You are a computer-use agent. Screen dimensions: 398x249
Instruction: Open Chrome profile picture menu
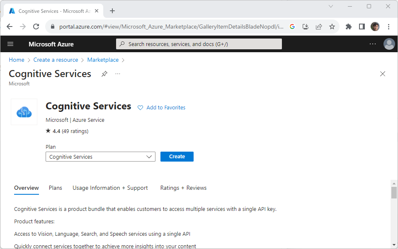[375, 27]
